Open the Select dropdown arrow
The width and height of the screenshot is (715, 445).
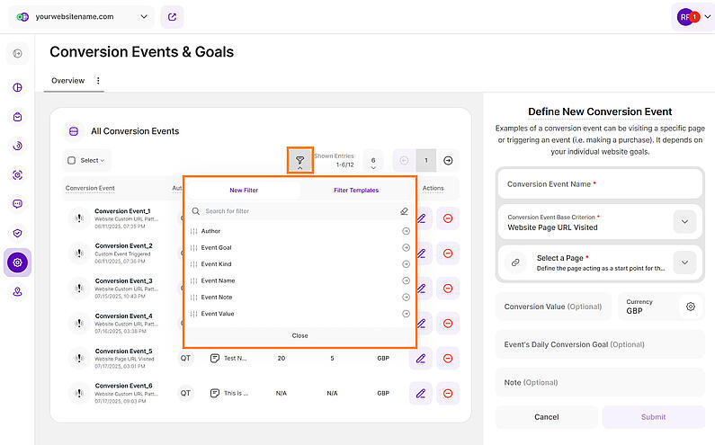click(x=103, y=161)
